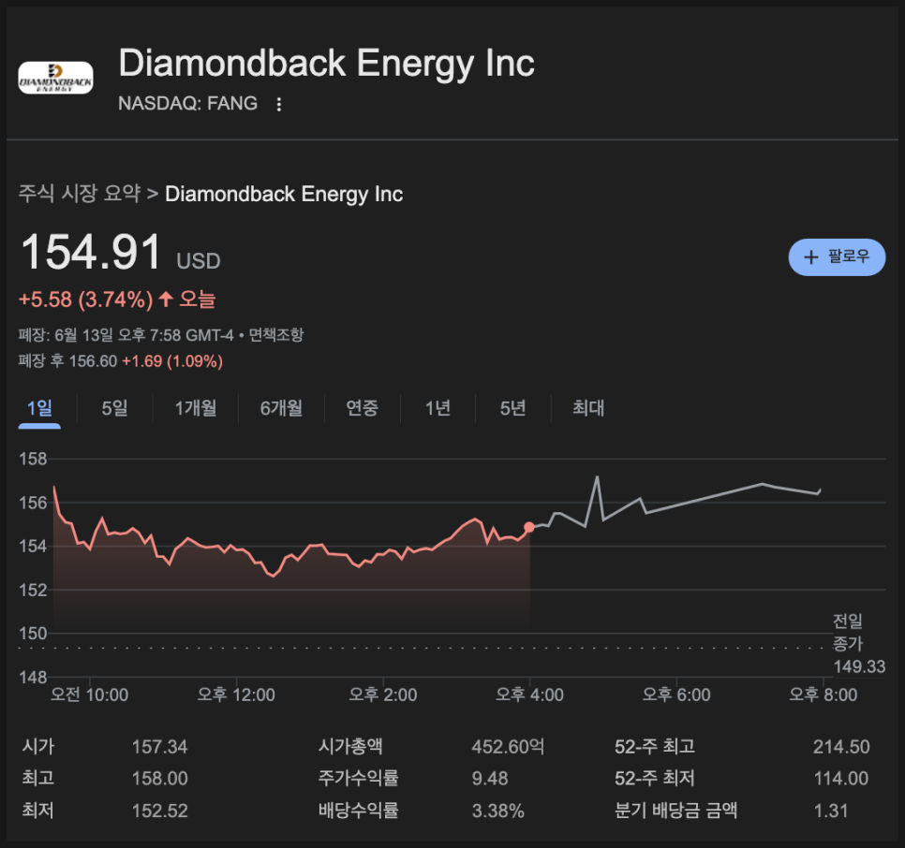The width and height of the screenshot is (905, 848).
Task: Click the 시가총액 label
Action: point(350,747)
